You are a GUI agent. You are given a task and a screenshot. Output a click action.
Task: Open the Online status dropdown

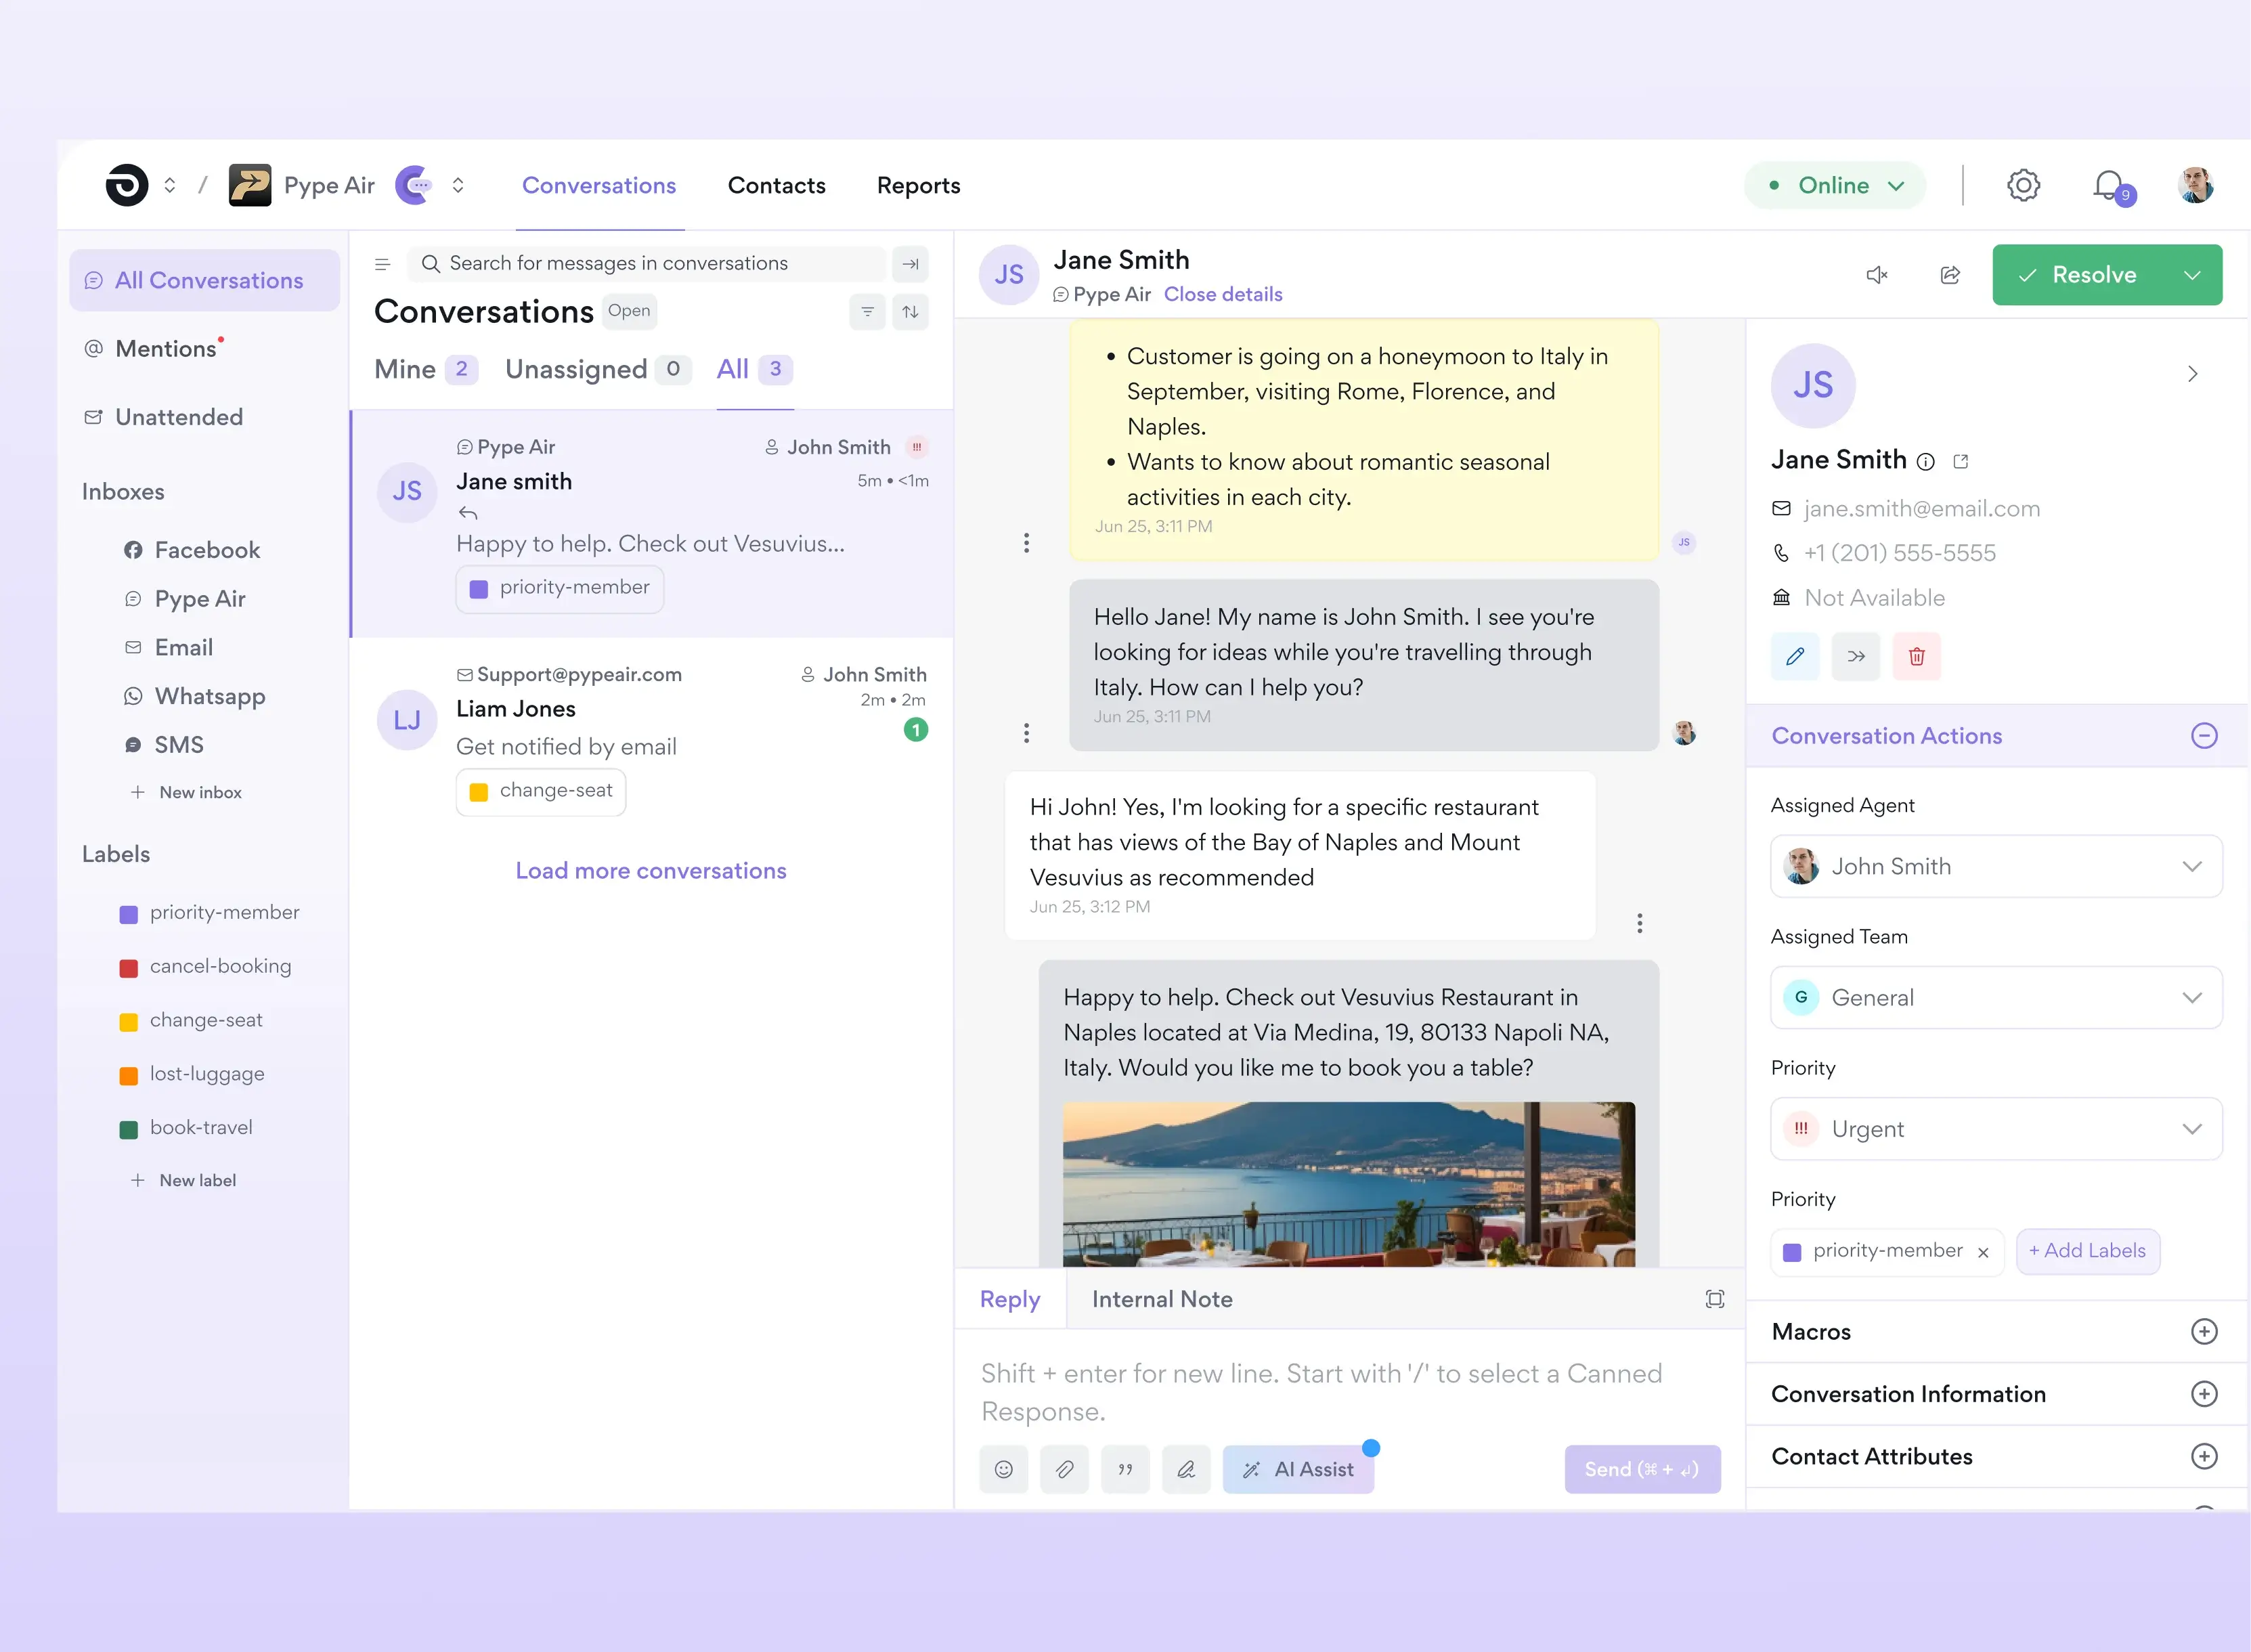[x=1835, y=185]
